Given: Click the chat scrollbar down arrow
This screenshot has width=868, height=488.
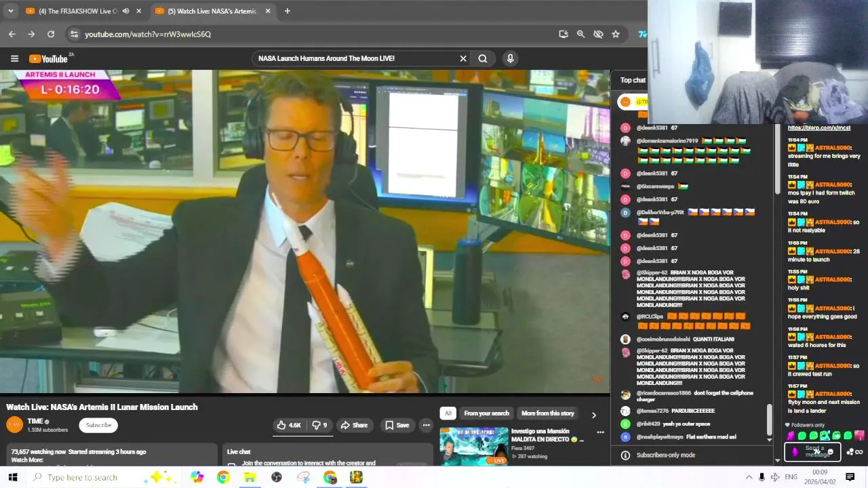Looking at the screenshot, I should pos(769,440).
